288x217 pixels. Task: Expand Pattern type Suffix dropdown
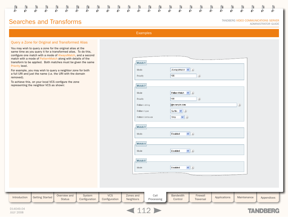(177, 111)
